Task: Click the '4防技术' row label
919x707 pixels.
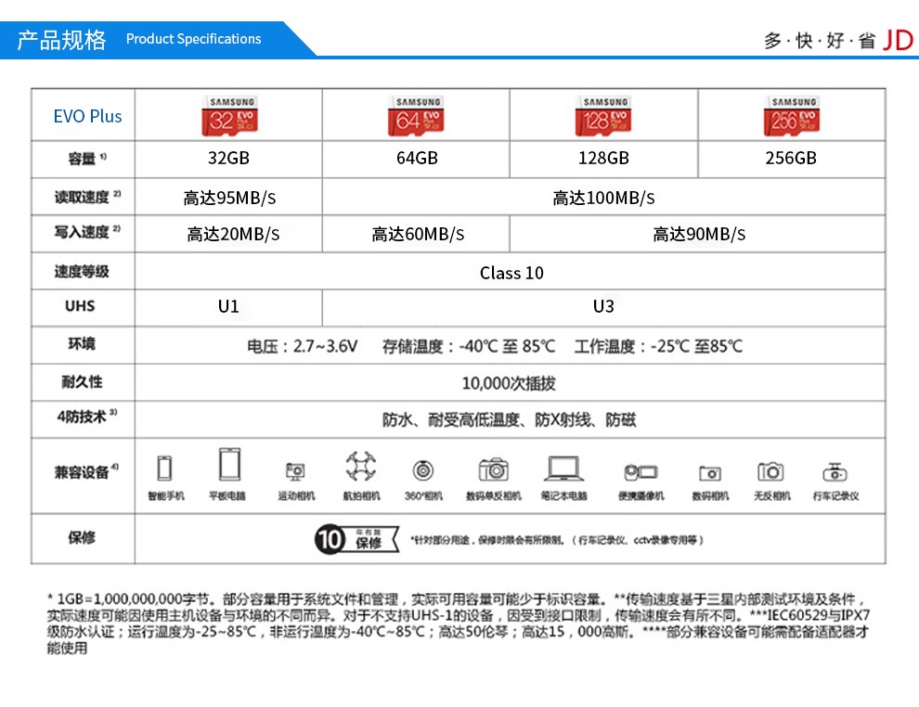Action: [x=86, y=417]
